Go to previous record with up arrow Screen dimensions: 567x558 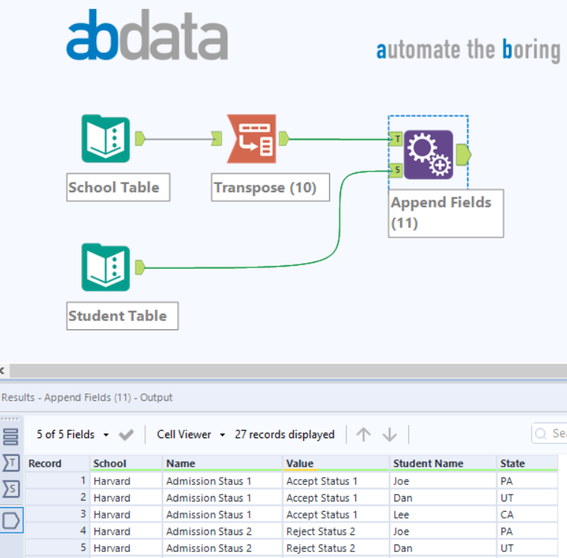tap(364, 434)
